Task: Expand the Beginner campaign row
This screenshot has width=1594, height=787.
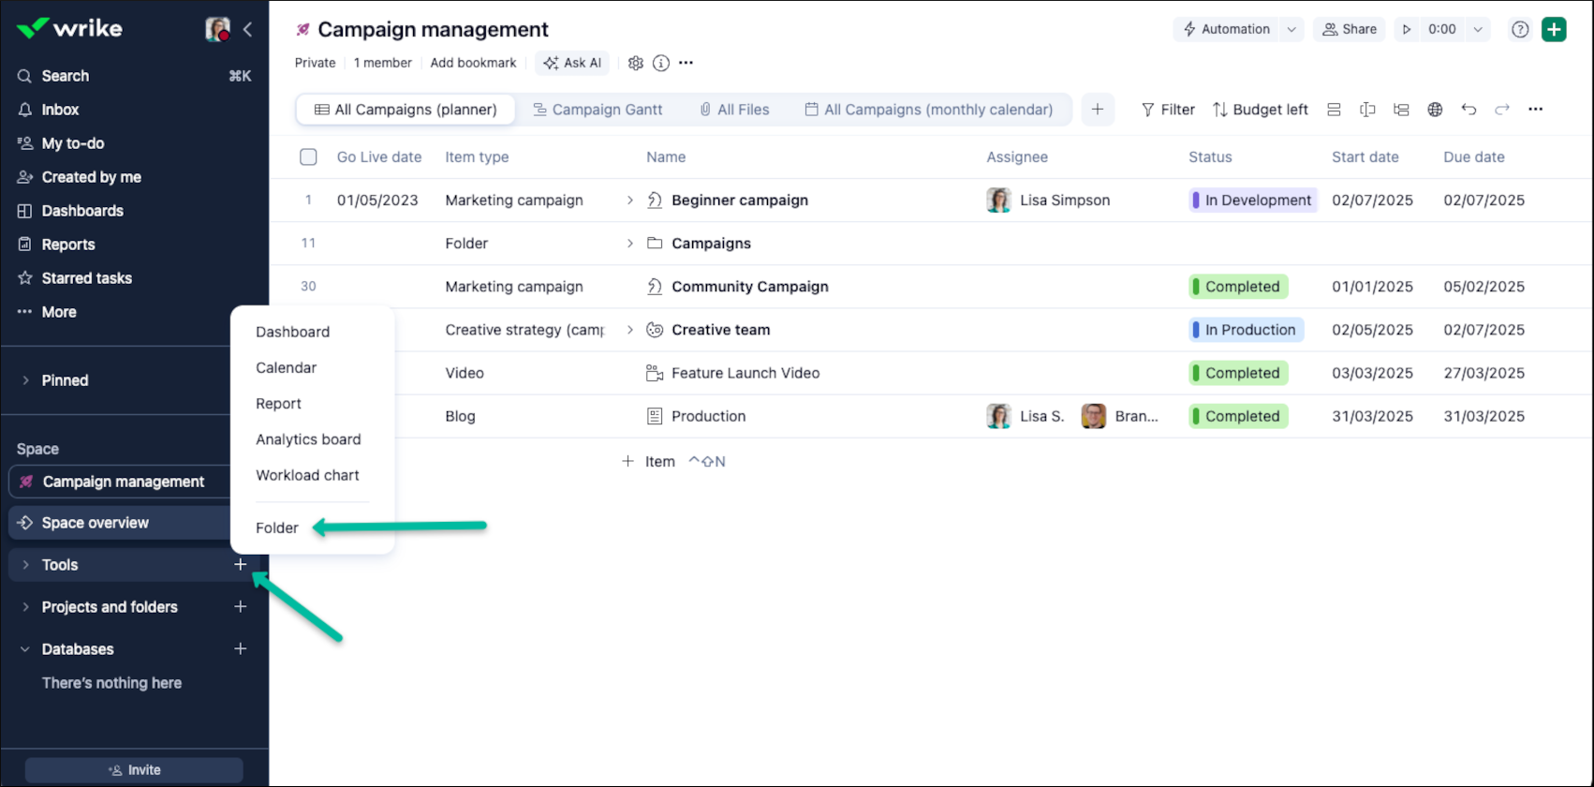Action: point(630,200)
